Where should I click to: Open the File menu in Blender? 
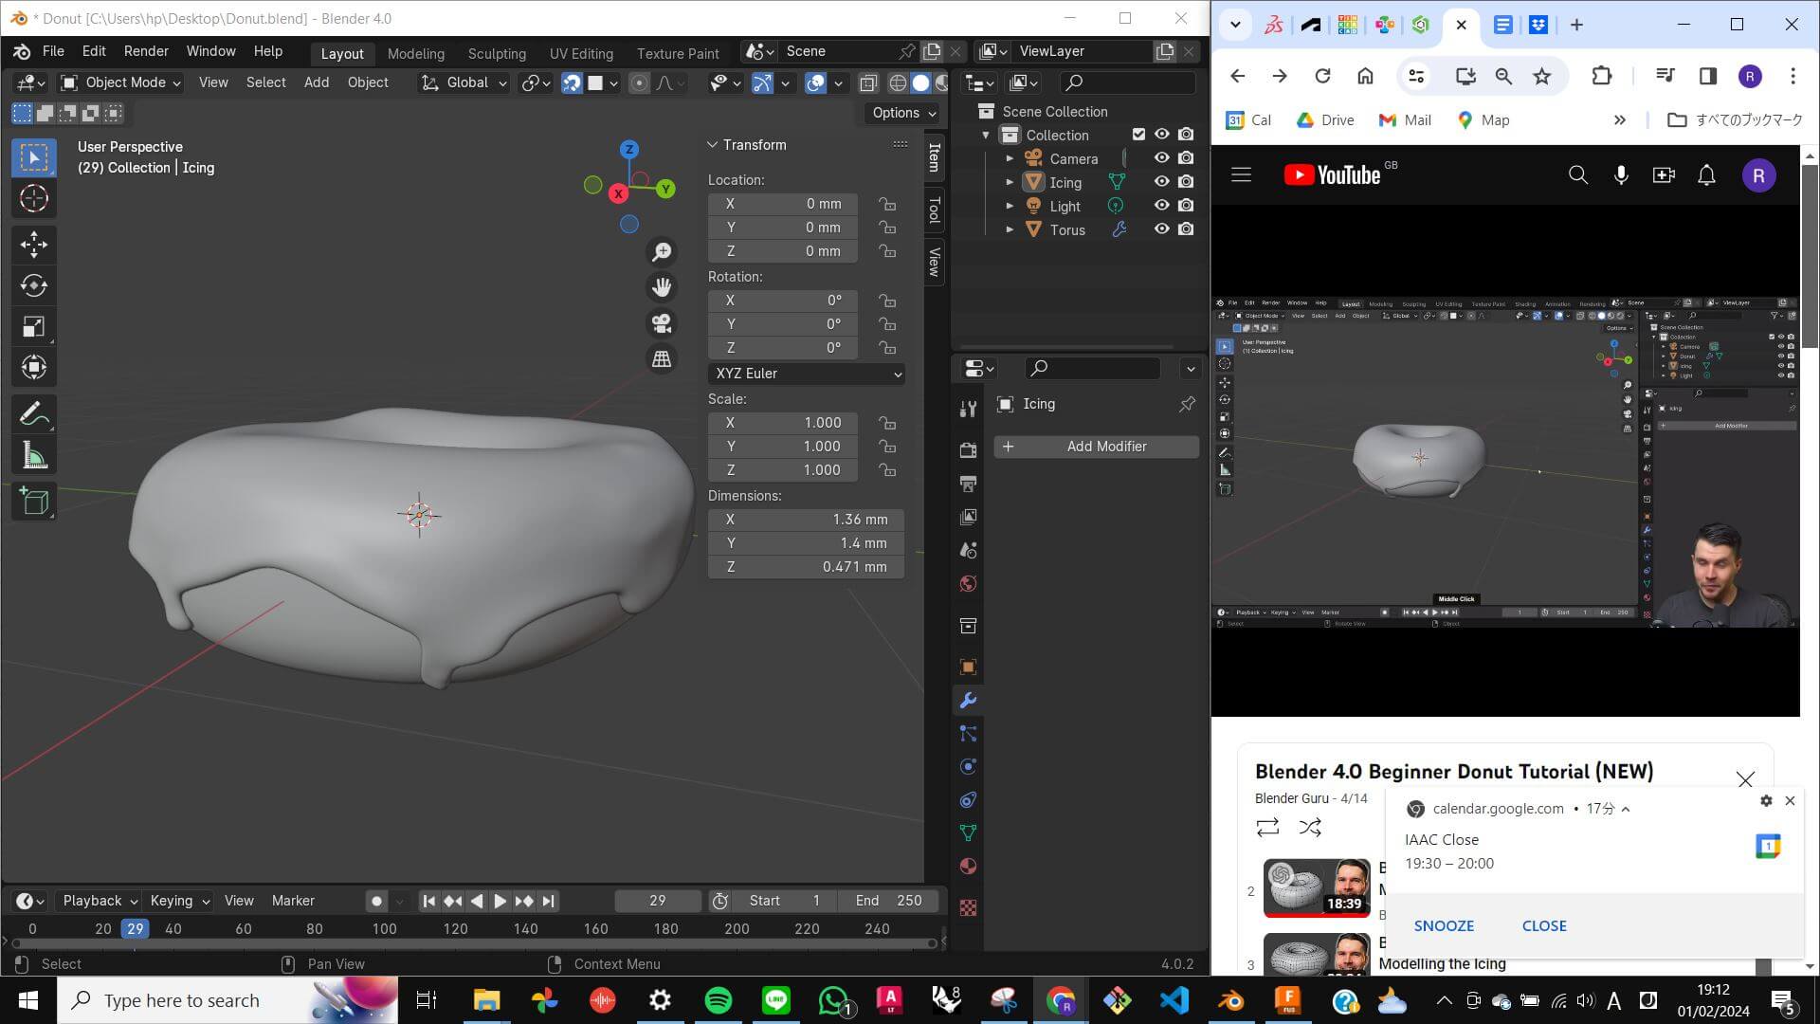(53, 51)
